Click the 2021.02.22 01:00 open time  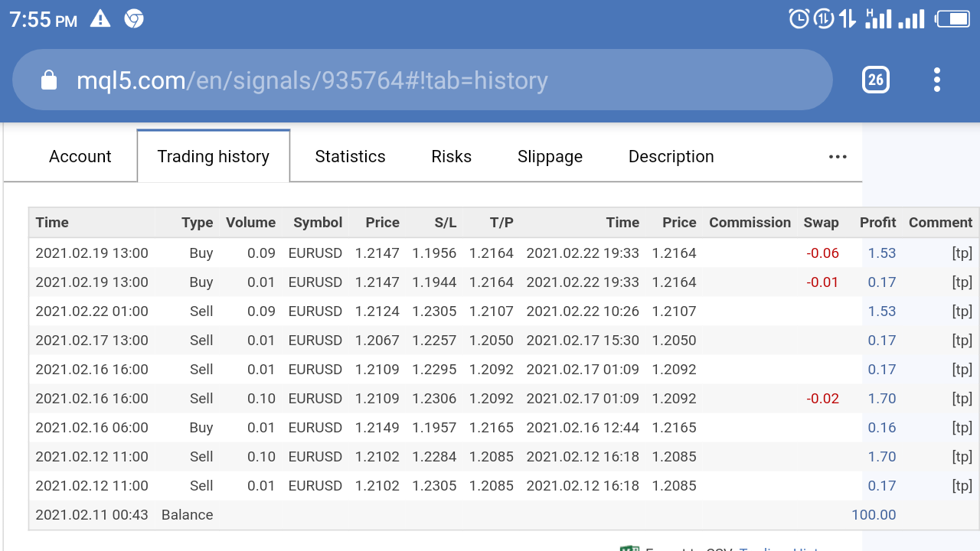(92, 311)
